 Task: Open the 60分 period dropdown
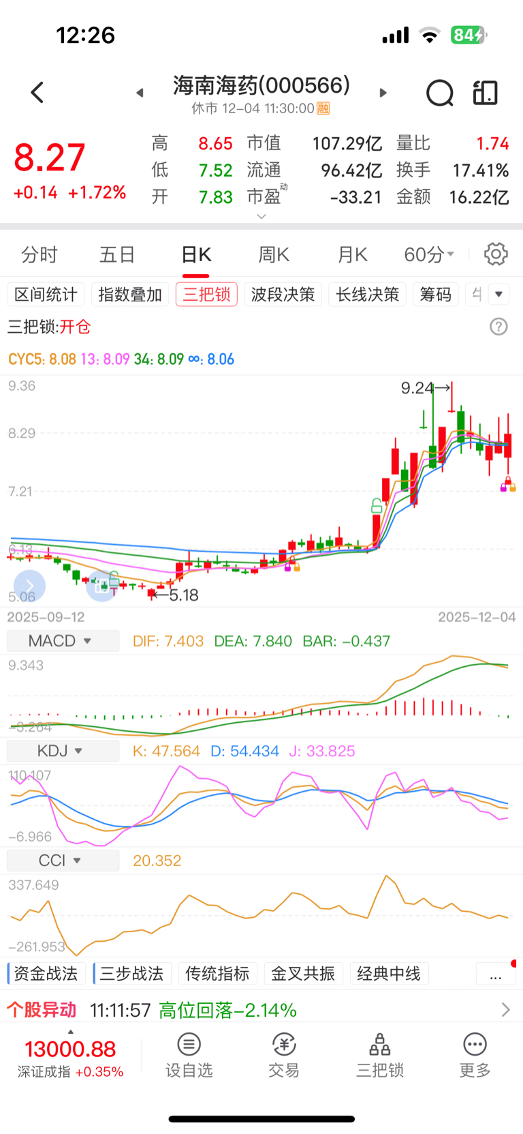tap(429, 254)
